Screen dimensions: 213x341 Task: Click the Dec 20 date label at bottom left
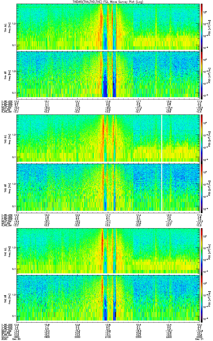13,339
